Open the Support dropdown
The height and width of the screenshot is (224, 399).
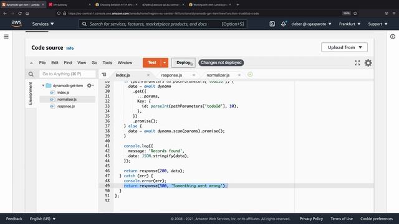378,24
